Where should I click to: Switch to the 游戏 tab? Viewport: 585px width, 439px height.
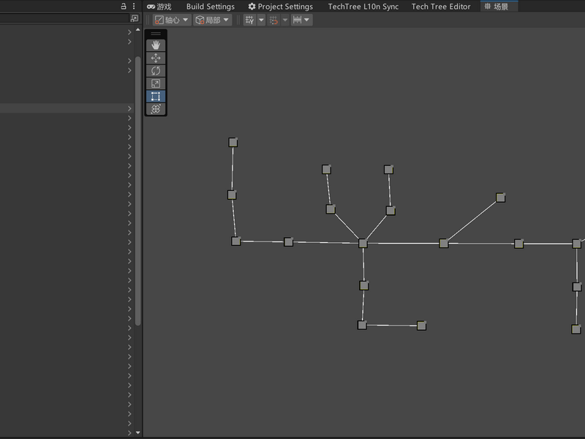[x=159, y=7]
